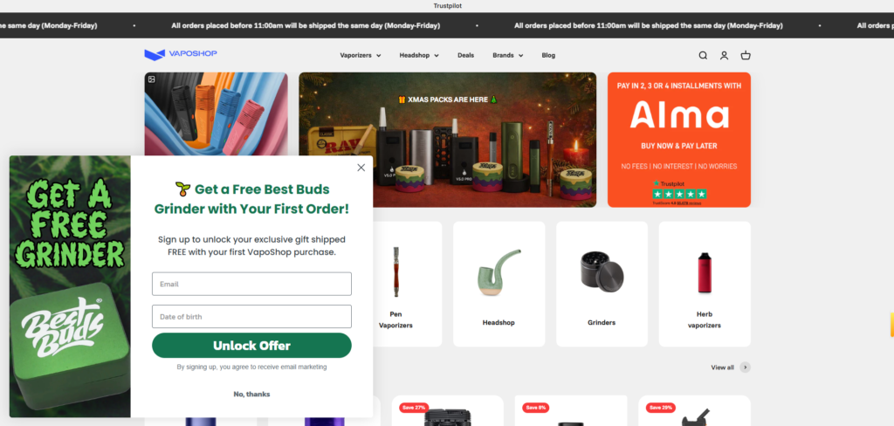Image resolution: width=894 pixels, height=426 pixels.
Task: Click the View all arrow icon
Action: (x=746, y=368)
